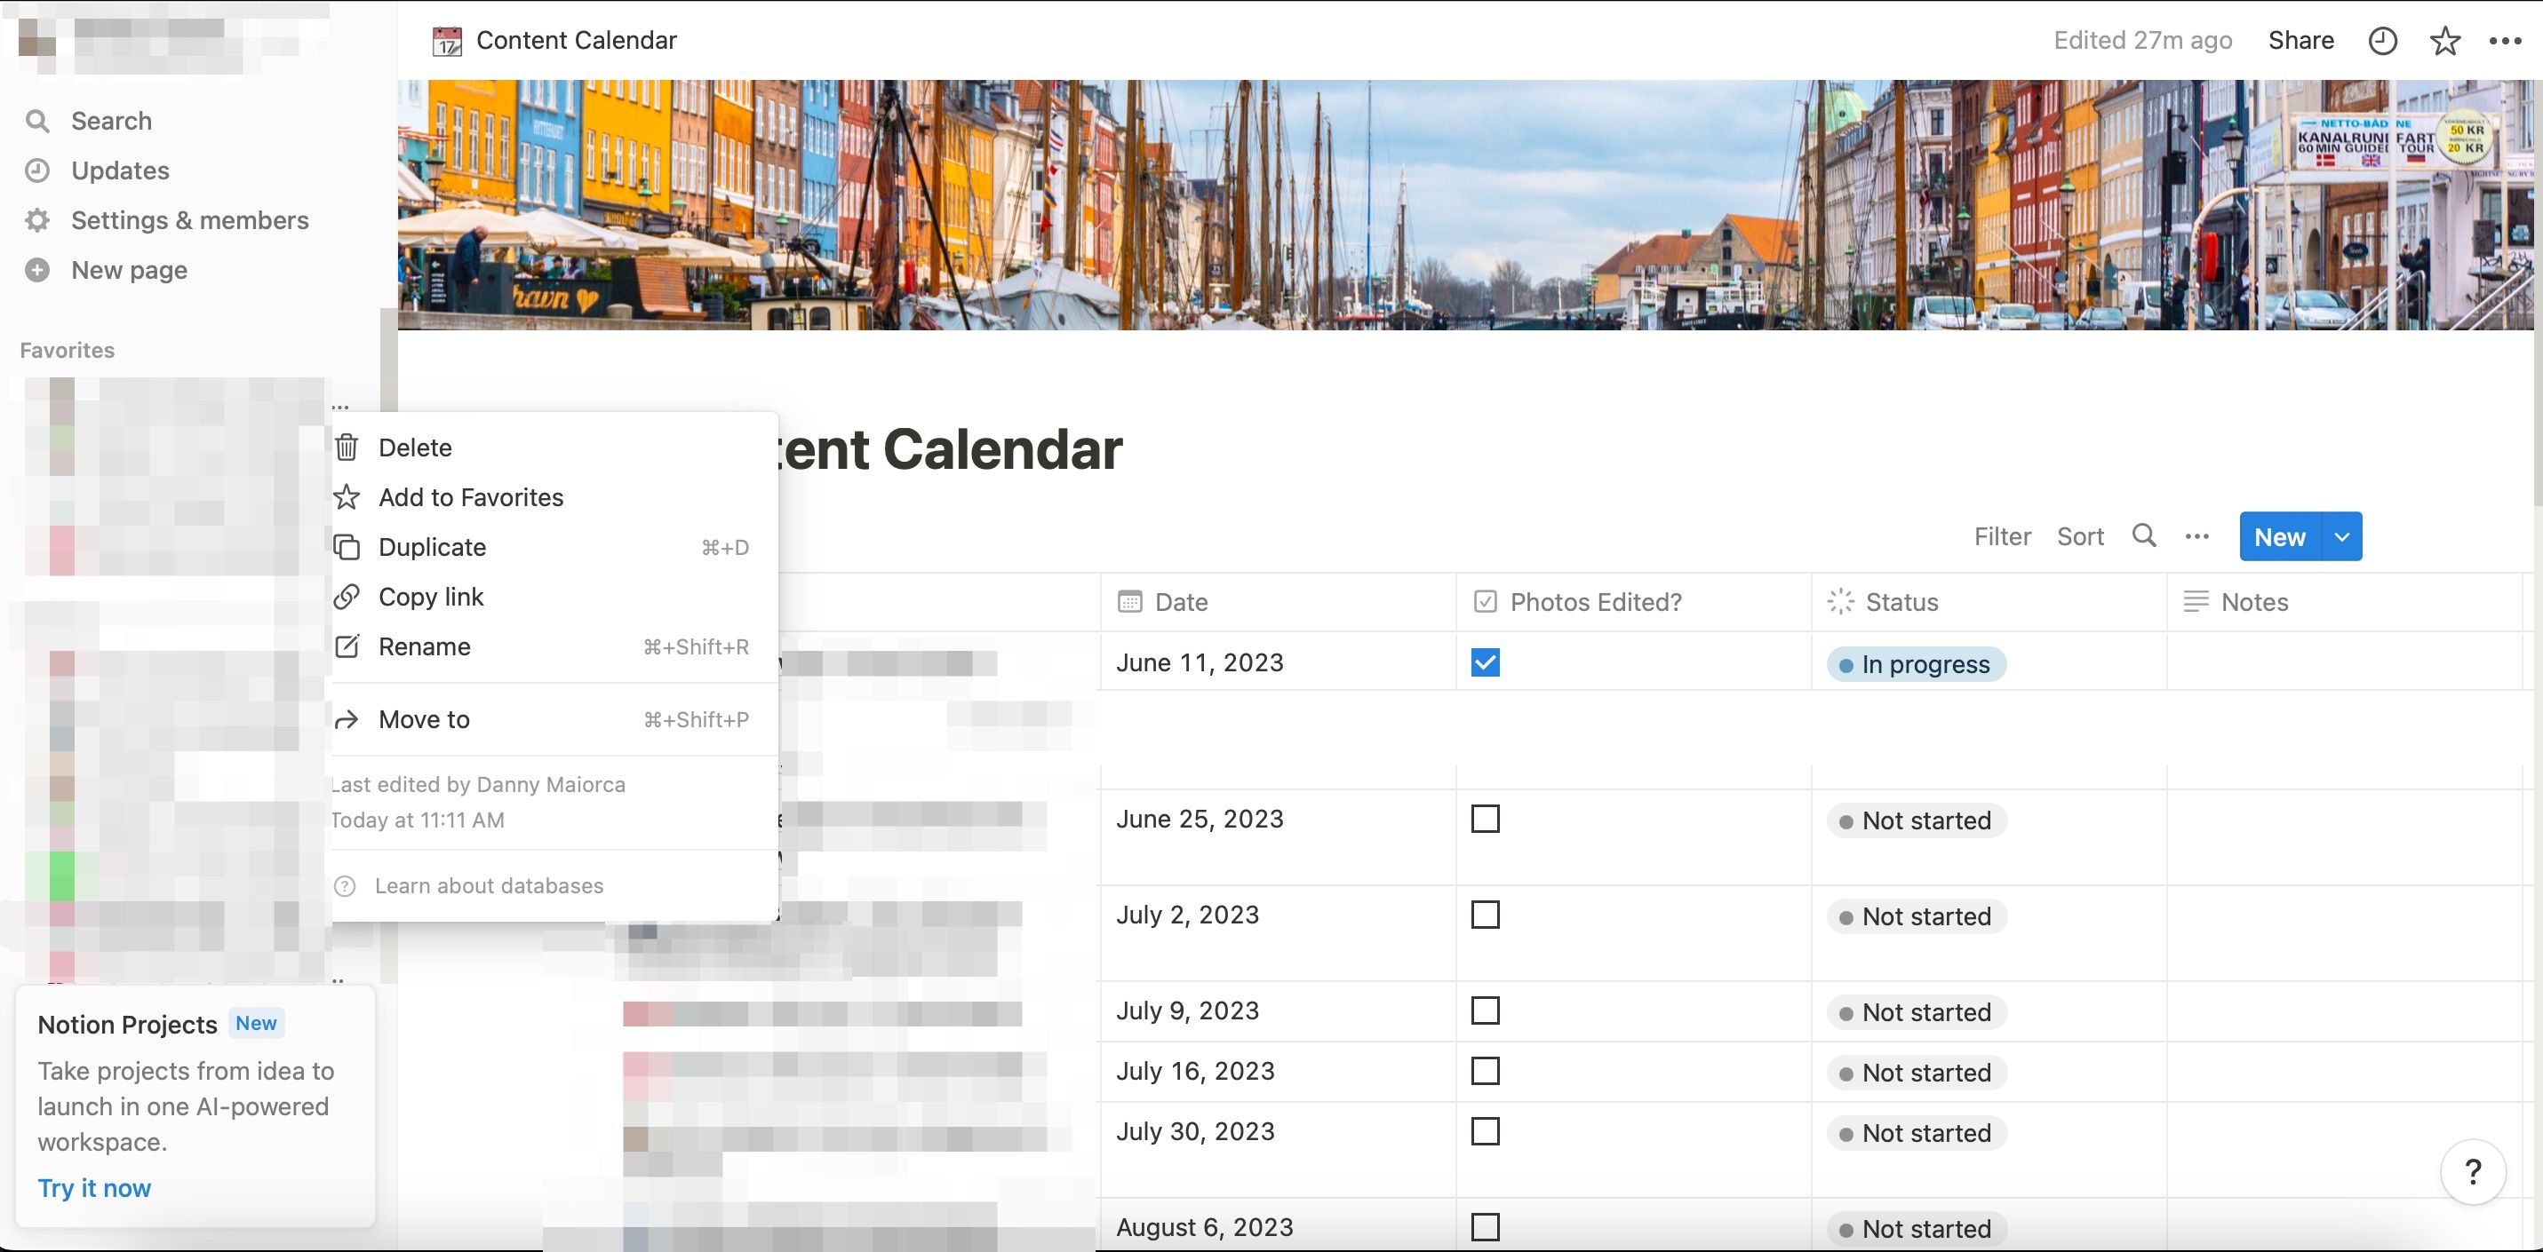Toggle the checked Photos Edited checkbox
Viewport: 2543px width, 1252px height.
point(1486,662)
